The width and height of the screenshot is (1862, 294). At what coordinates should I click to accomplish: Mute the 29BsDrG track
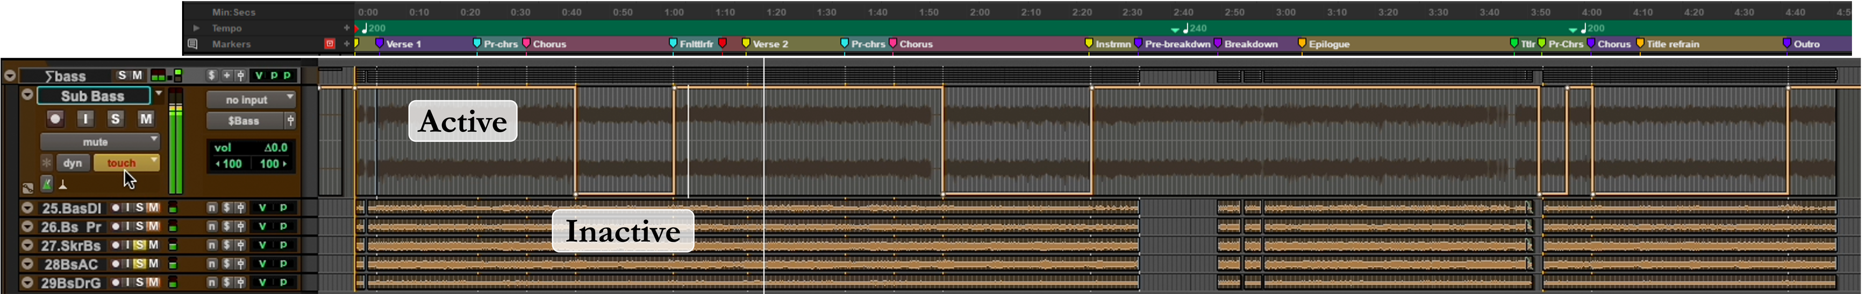point(152,282)
